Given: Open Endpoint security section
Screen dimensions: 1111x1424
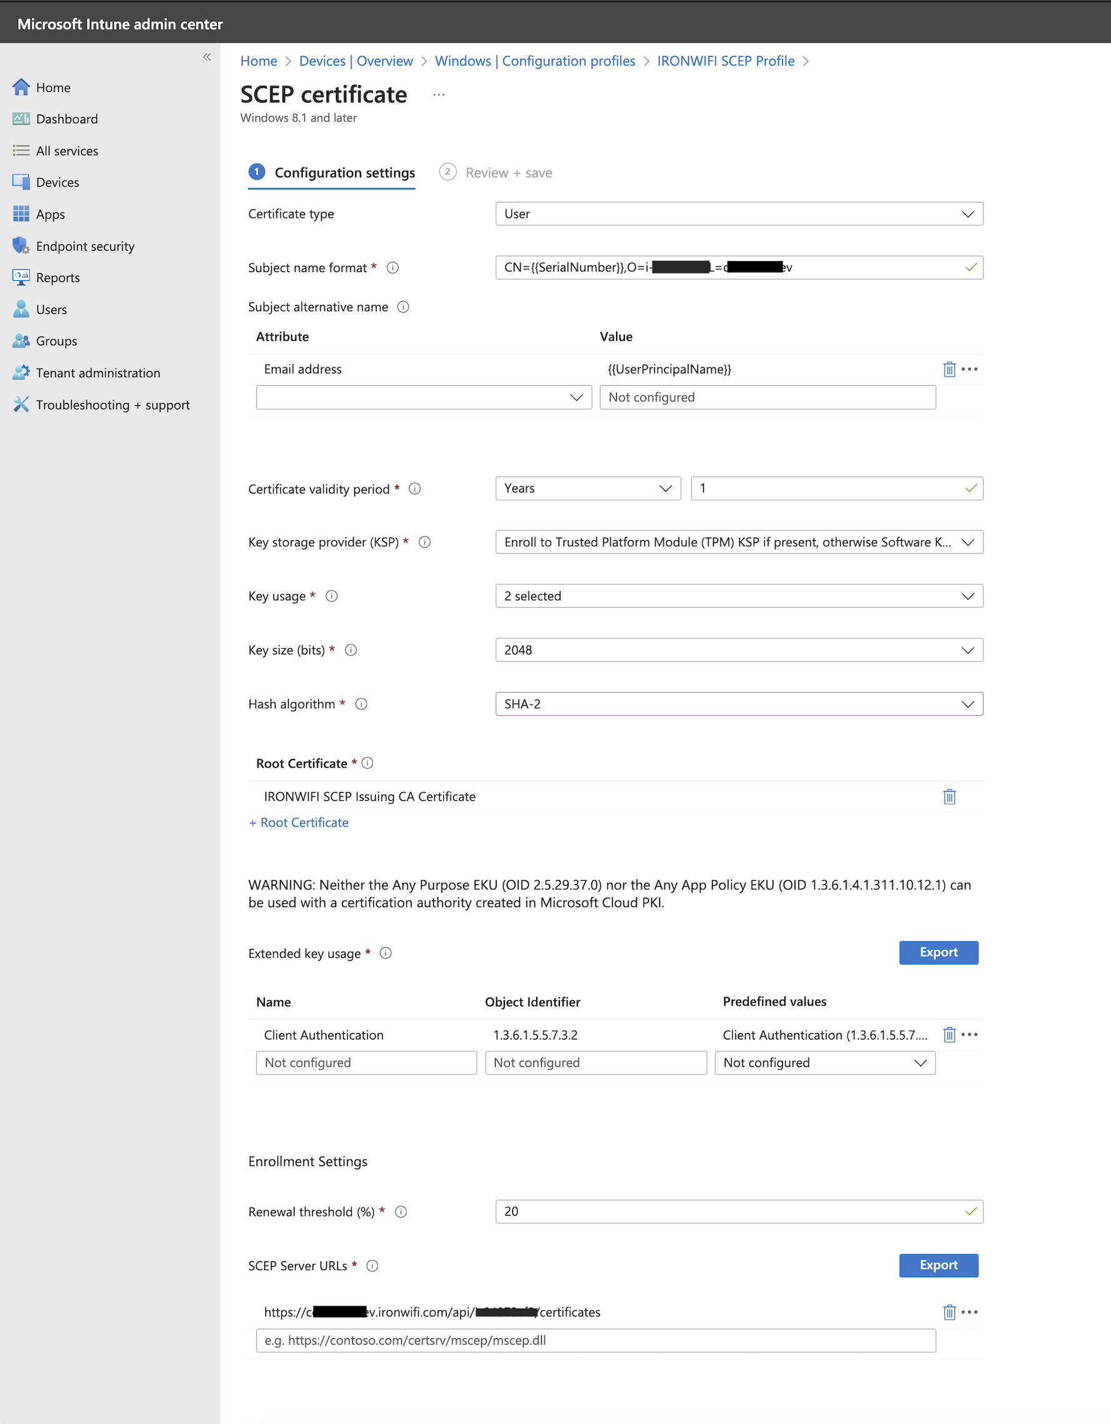Looking at the screenshot, I should (x=21, y=246).
